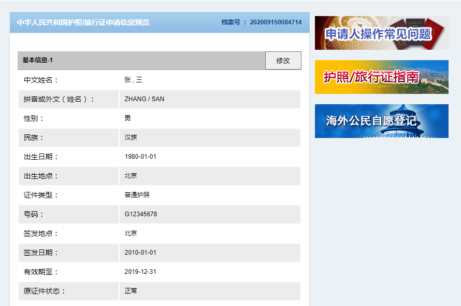Click the page title 中华人民共和国护照/旅行证申请信息预览
The height and width of the screenshot is (306, 461).
point(83,22)
